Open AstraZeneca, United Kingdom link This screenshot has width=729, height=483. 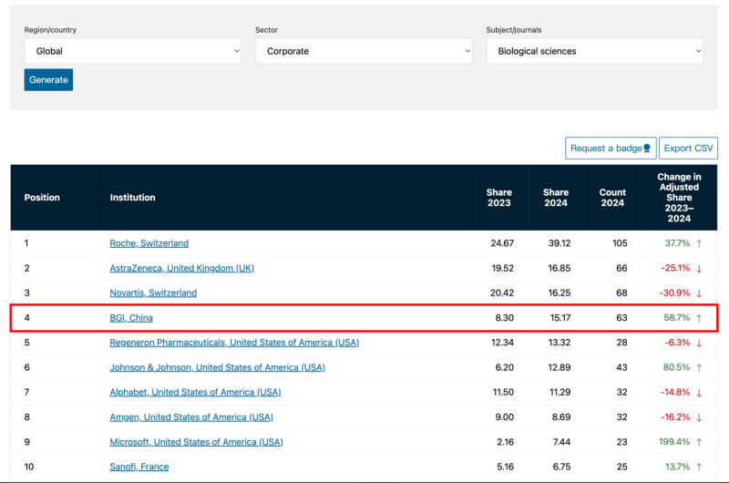click(x=181, y=268)
